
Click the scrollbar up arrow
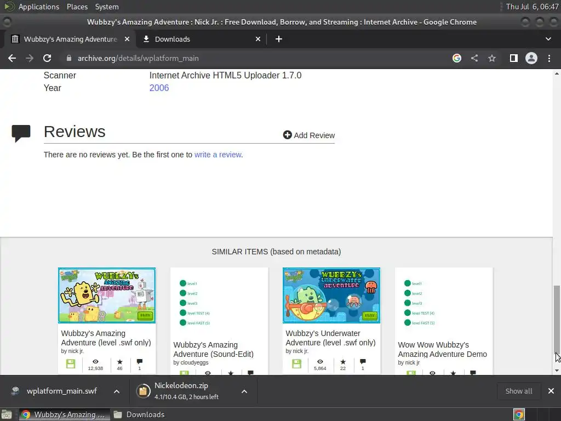(x=557, y=74)
